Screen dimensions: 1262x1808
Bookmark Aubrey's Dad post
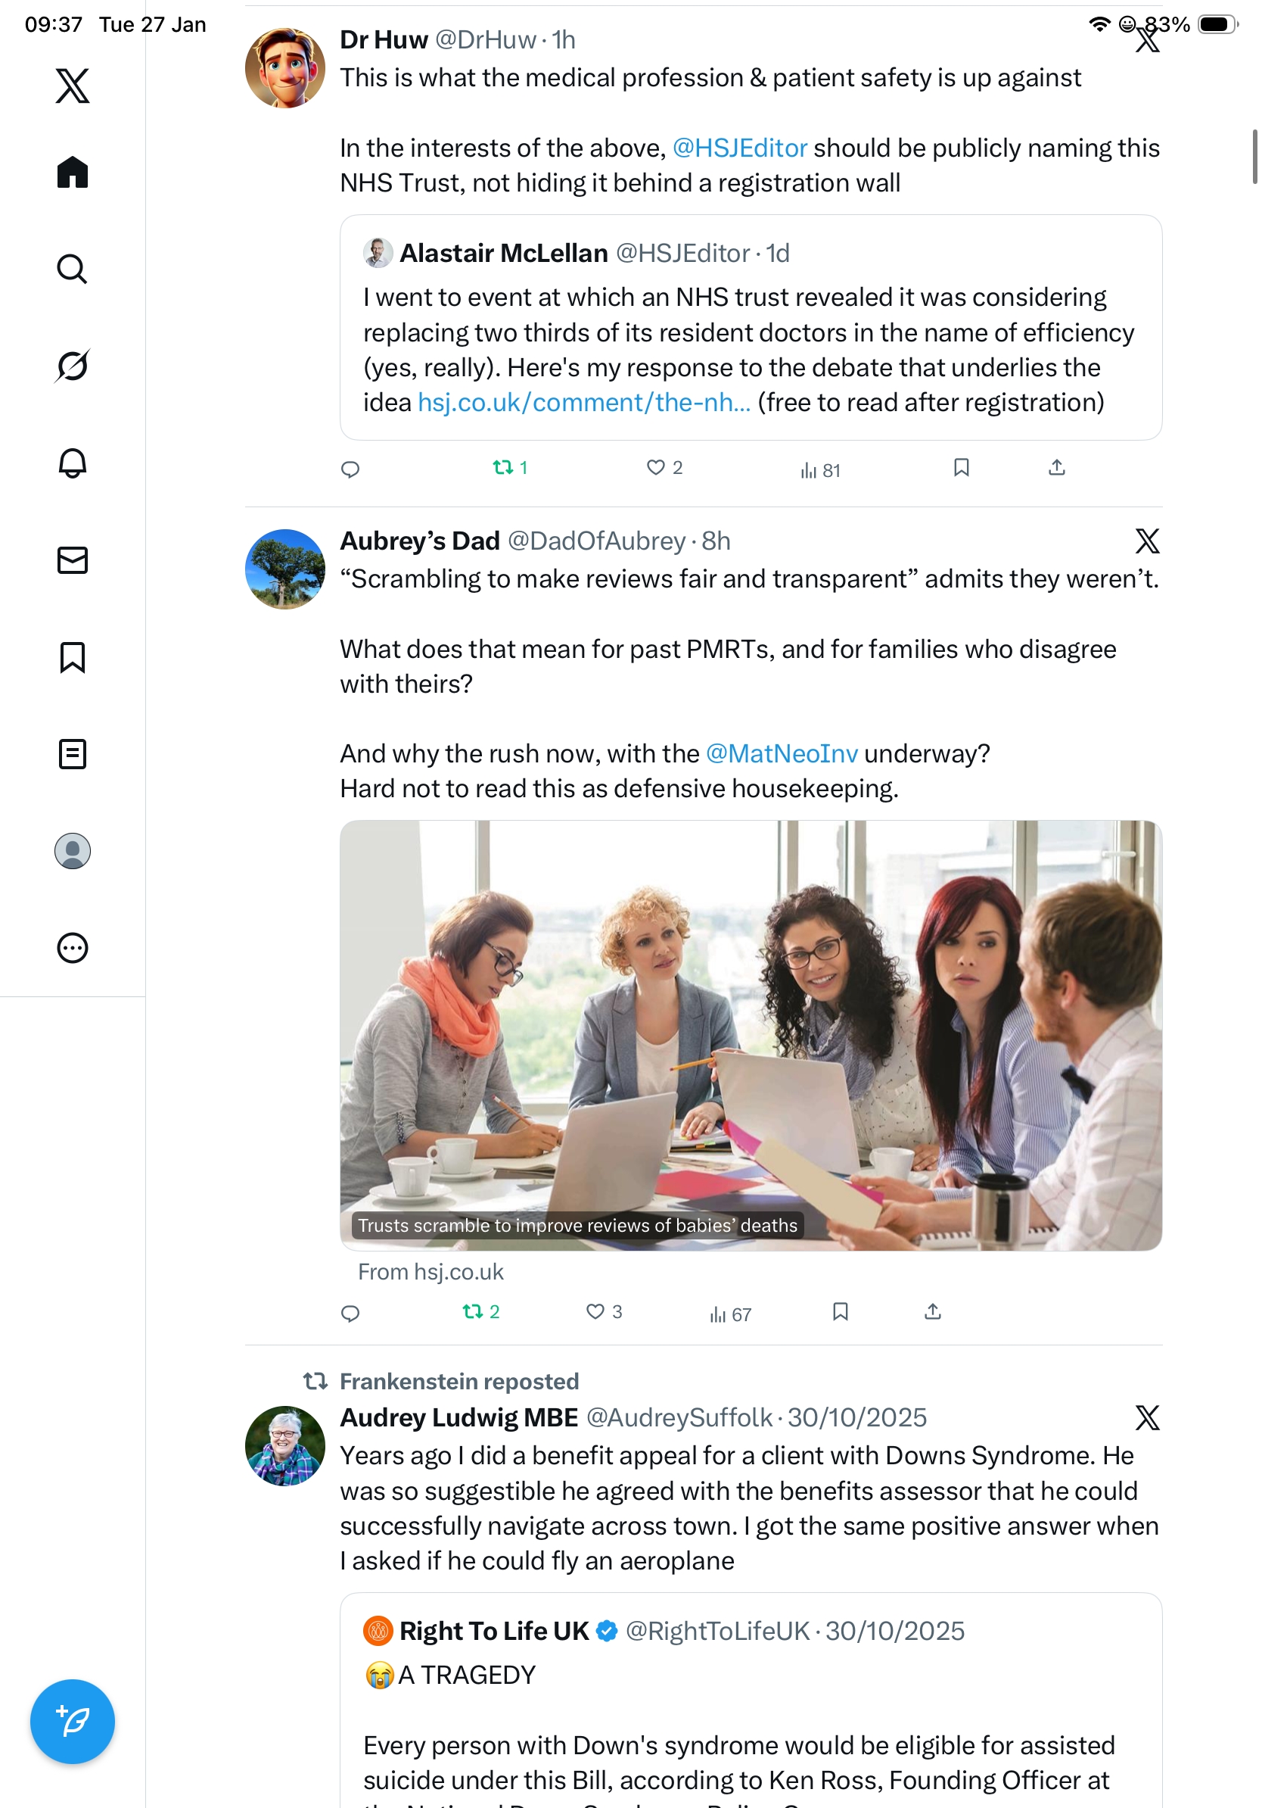point(841,1311)
